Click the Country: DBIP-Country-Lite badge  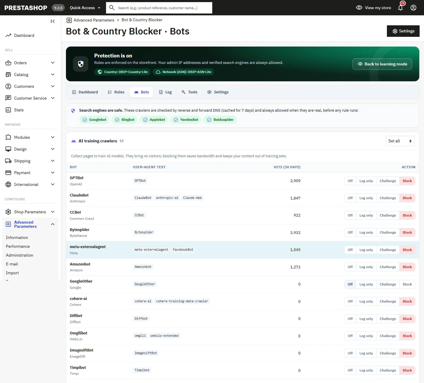tap(123, 72)
